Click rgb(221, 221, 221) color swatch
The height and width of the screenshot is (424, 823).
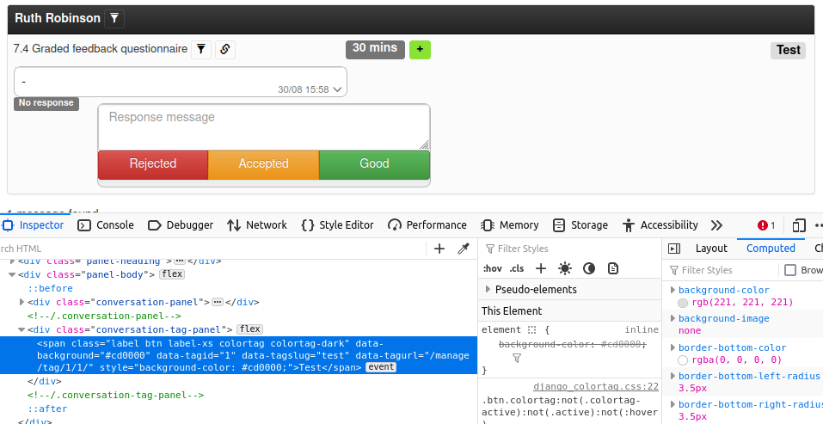(683, 303)
